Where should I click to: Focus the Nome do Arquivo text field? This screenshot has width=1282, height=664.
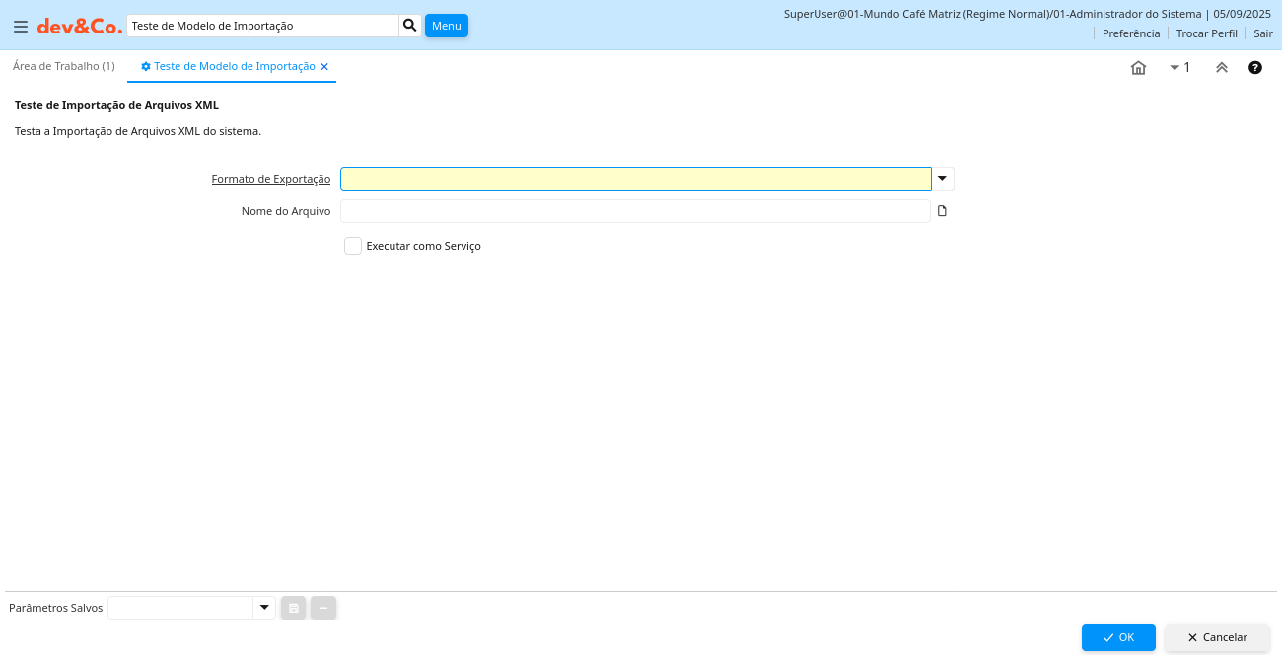tap(635, 211)
